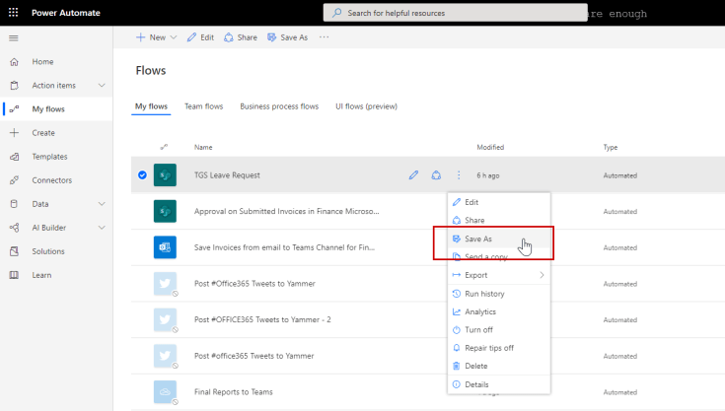Select Turn off in the context menu

[x=478, y=329]
